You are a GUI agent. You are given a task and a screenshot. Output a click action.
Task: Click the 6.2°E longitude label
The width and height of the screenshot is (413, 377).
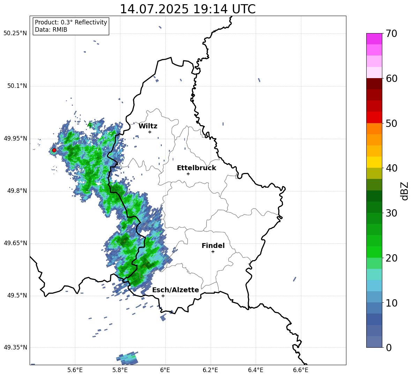[210, 370]
